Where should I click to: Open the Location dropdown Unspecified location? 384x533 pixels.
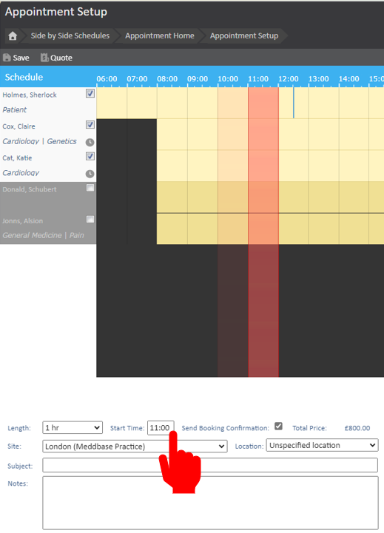tap(322, 445)
